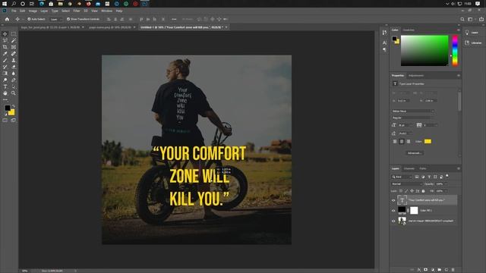The height and width of the screenshot is (273, 486).
Task: Open Layers panel flyout menu
Action: [x=459, y=168]
